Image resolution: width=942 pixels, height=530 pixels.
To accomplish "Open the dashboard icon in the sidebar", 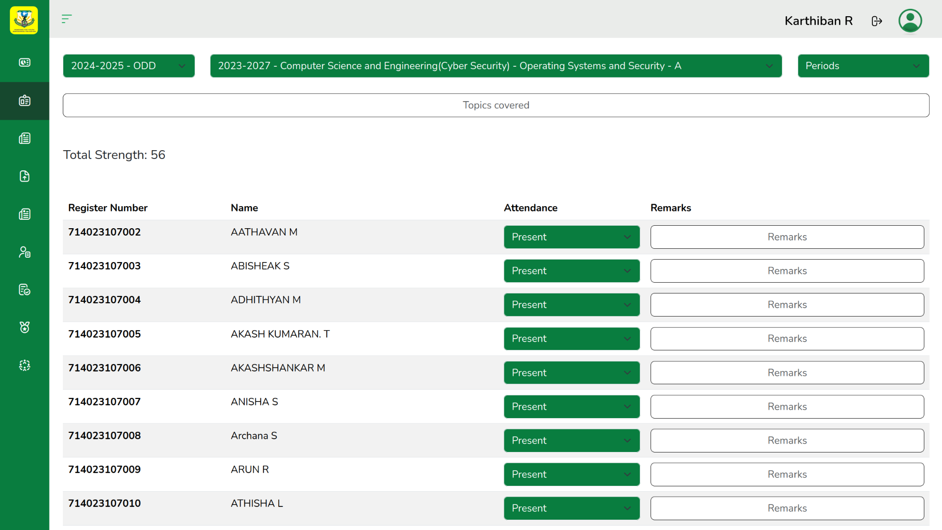I will (25, 62).
